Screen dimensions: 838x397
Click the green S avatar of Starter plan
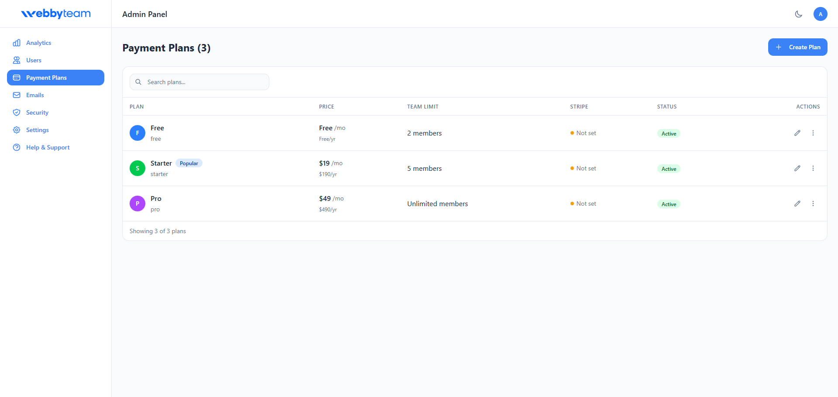click(137, 168)
